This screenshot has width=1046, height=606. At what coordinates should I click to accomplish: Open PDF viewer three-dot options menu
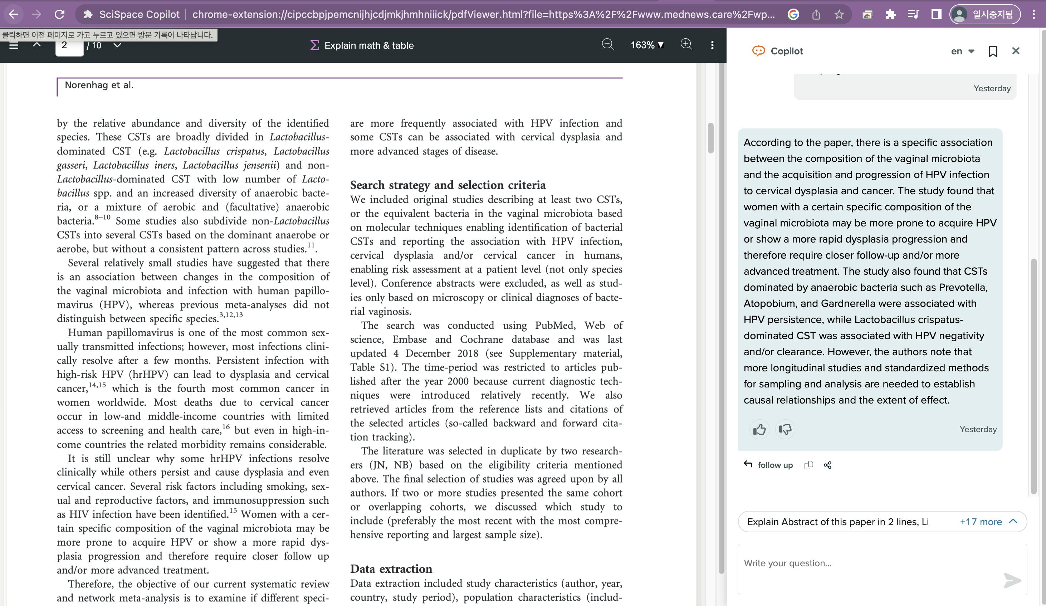(x=712, y=45)
